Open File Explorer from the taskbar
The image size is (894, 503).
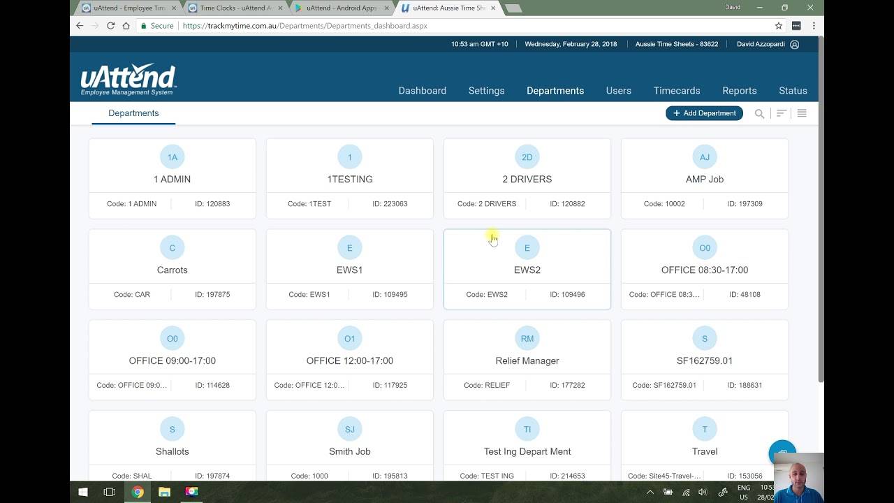pos(164,492)
